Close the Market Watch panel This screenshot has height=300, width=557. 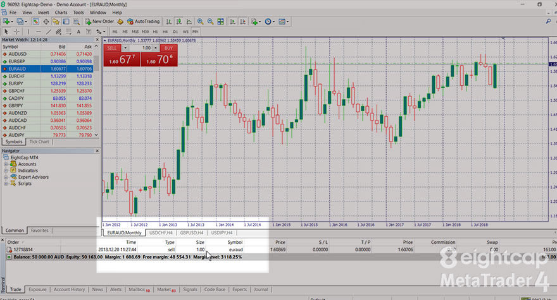point(97,40)
